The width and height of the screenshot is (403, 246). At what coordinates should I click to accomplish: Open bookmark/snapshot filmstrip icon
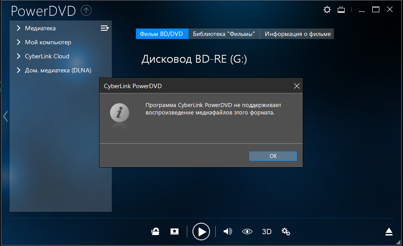point(175,232)
